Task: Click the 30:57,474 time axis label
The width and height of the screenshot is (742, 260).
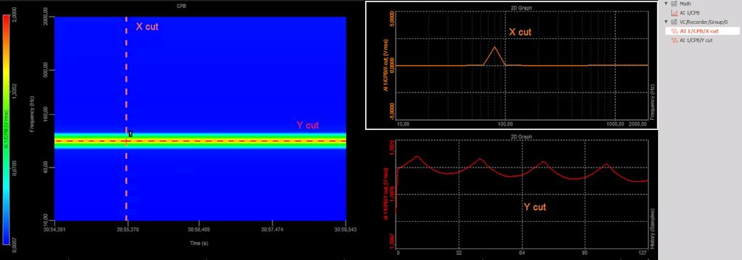Action: [x=272, y=230]
